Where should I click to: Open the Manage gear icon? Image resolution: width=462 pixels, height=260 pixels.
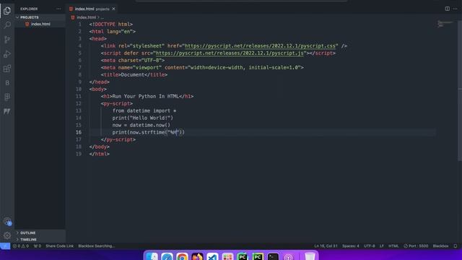click(7, 235)
